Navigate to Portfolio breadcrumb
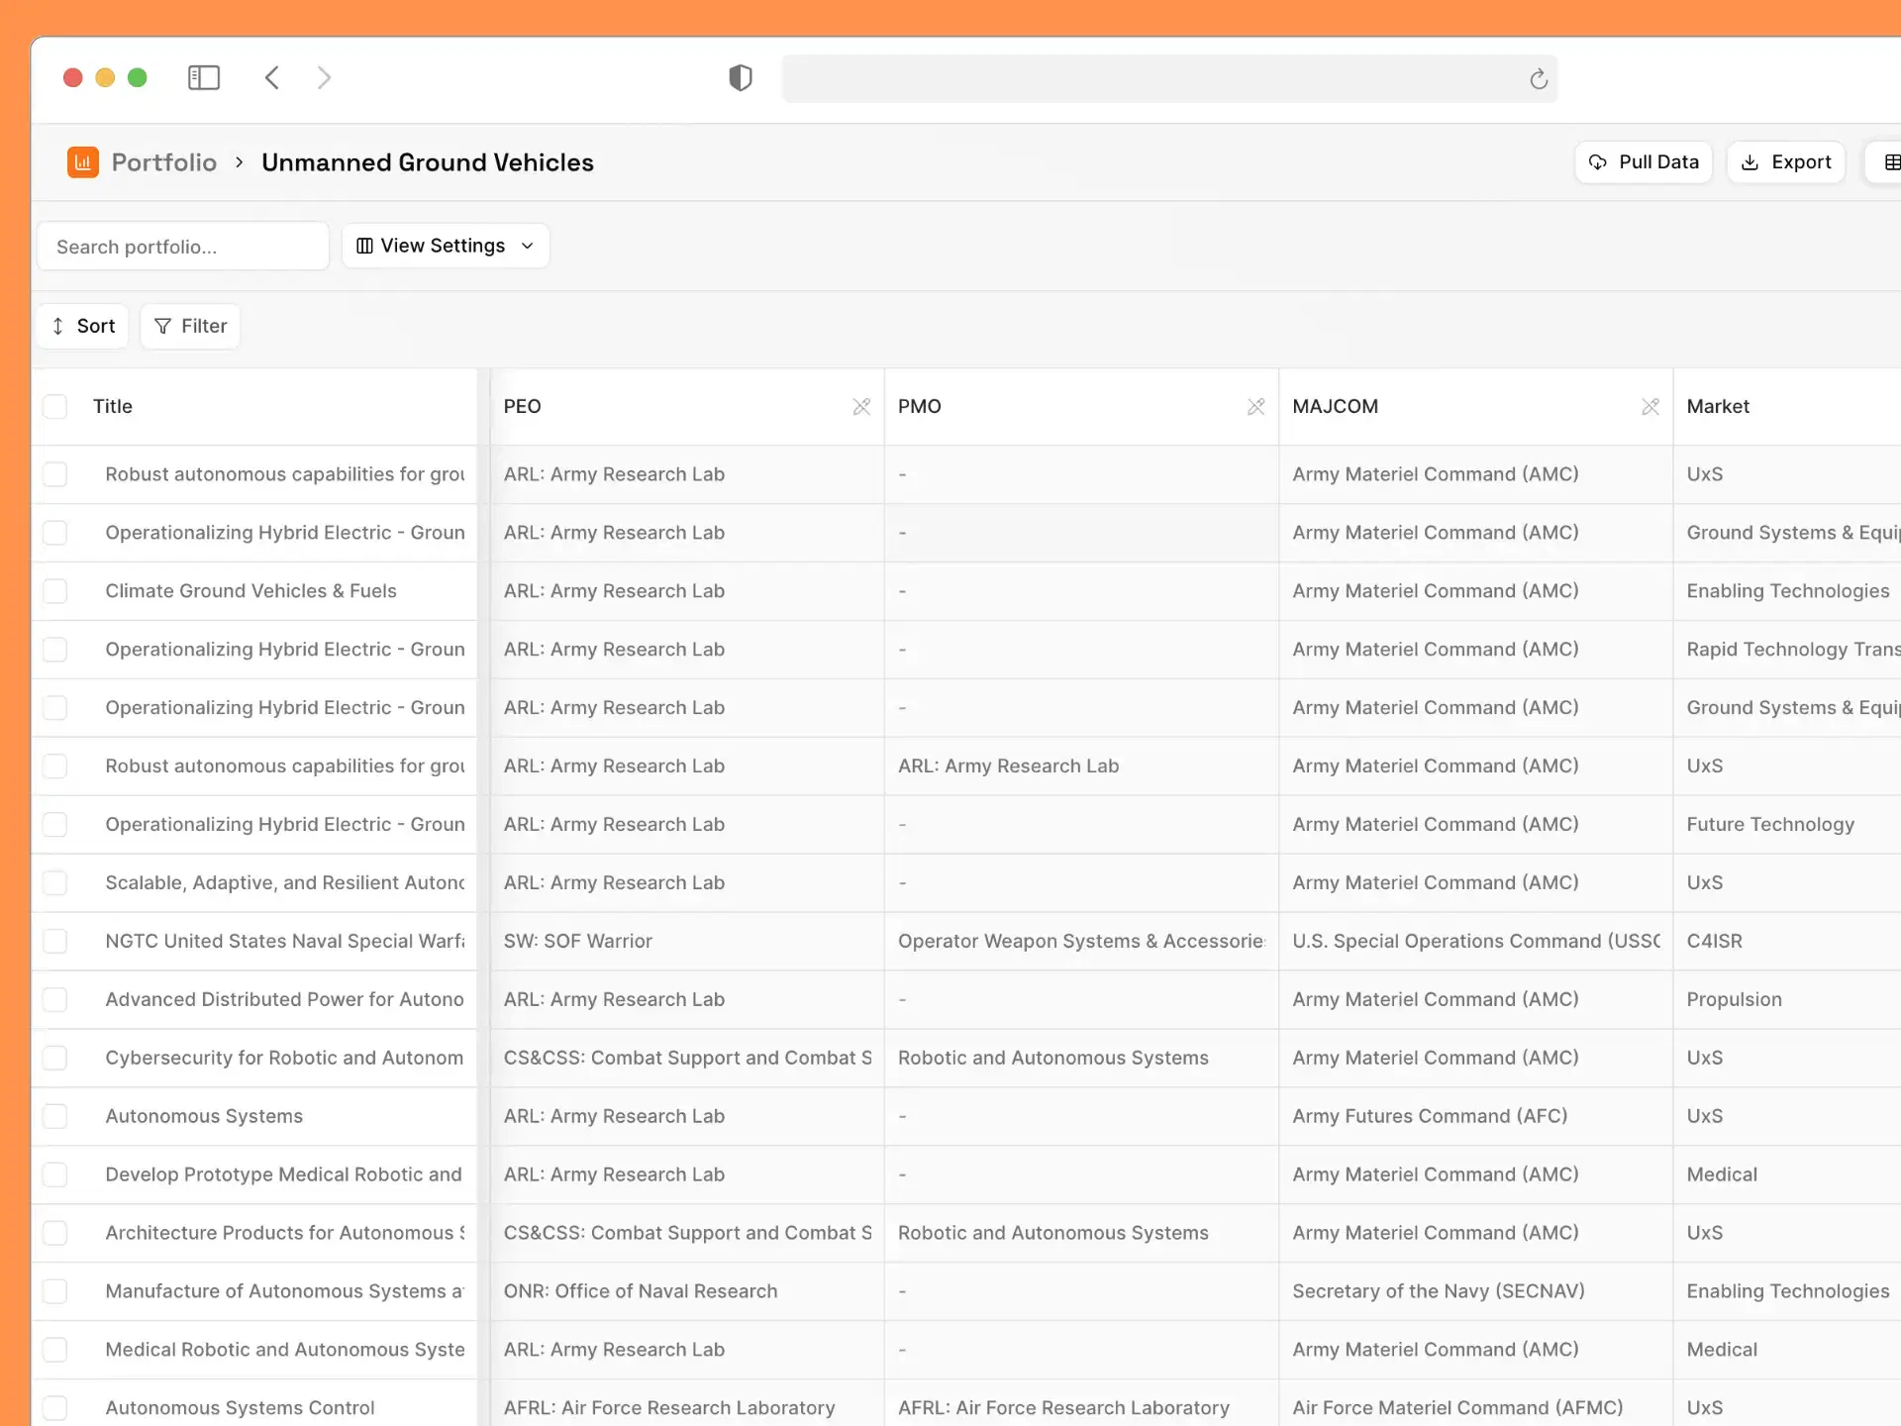Image resolution: width=1901 pixels, height=1426 pixels. (163, 162)
